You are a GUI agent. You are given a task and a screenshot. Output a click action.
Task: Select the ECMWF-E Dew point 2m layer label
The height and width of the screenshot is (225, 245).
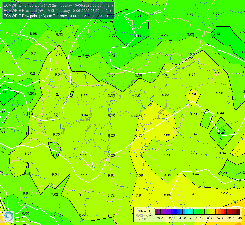[x=56, y=16]
